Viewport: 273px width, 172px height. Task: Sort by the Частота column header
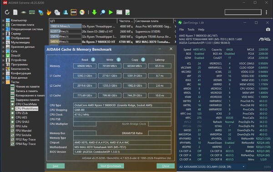[126, 21]
